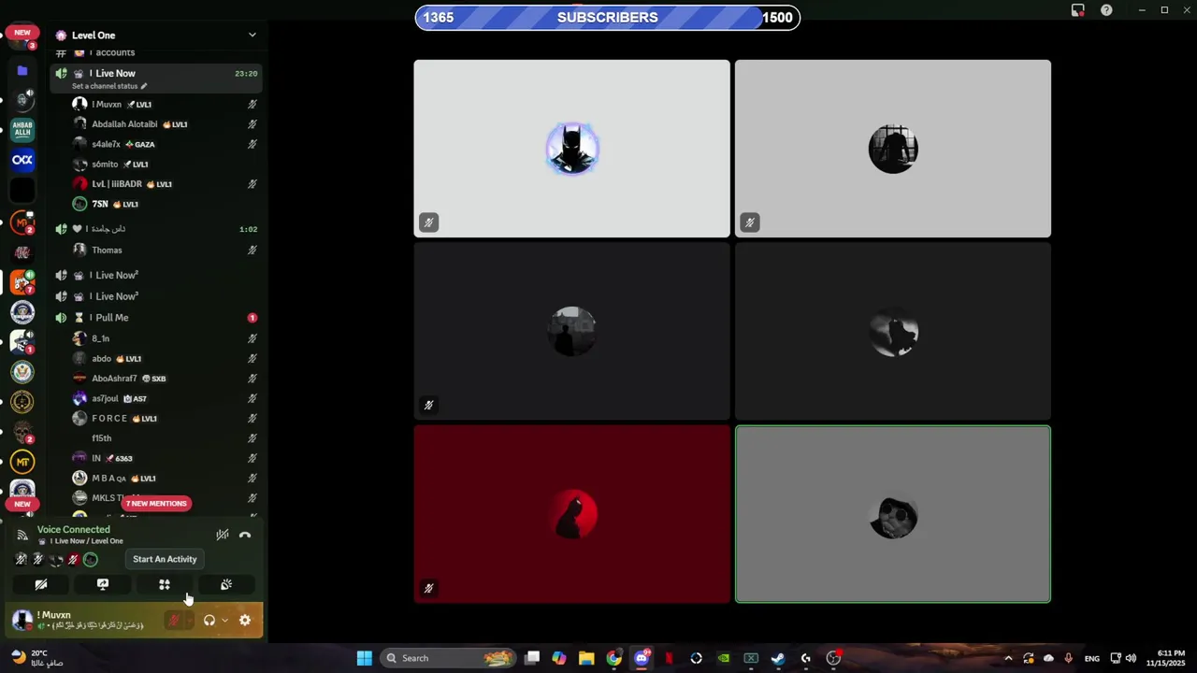The height and width of the screenshot is (673, 1197).
Task: Select user as7joul in Pull Me
Action: 165,398
